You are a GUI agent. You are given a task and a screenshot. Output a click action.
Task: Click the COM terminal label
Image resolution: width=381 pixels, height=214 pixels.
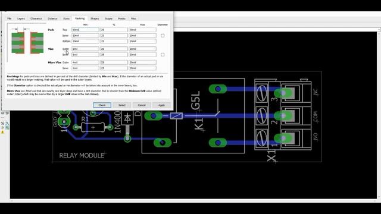tap(316, 117)
